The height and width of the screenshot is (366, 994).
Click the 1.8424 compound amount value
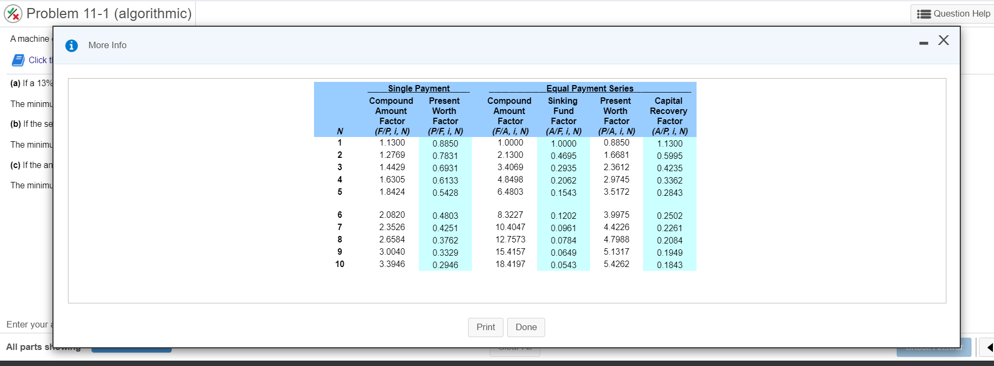point(392,192)
